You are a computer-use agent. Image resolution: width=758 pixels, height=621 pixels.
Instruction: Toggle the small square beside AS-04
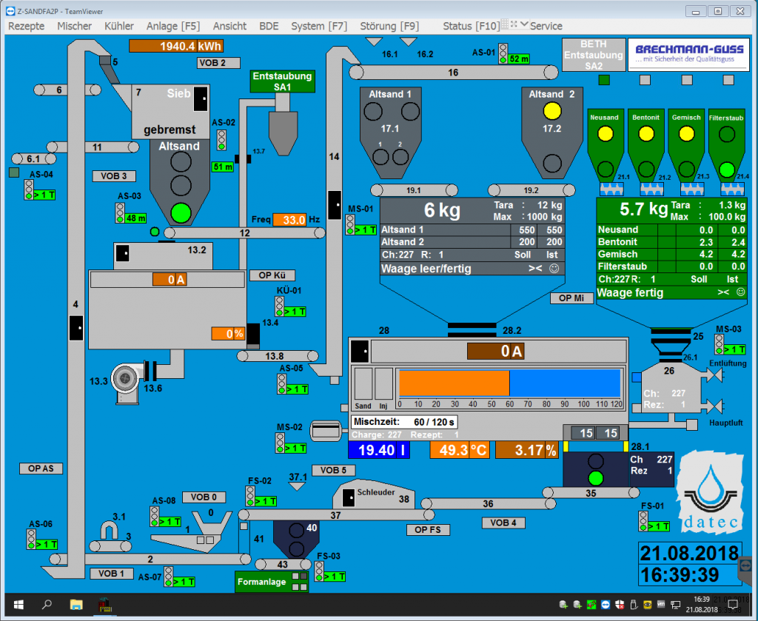coord(13,173)
